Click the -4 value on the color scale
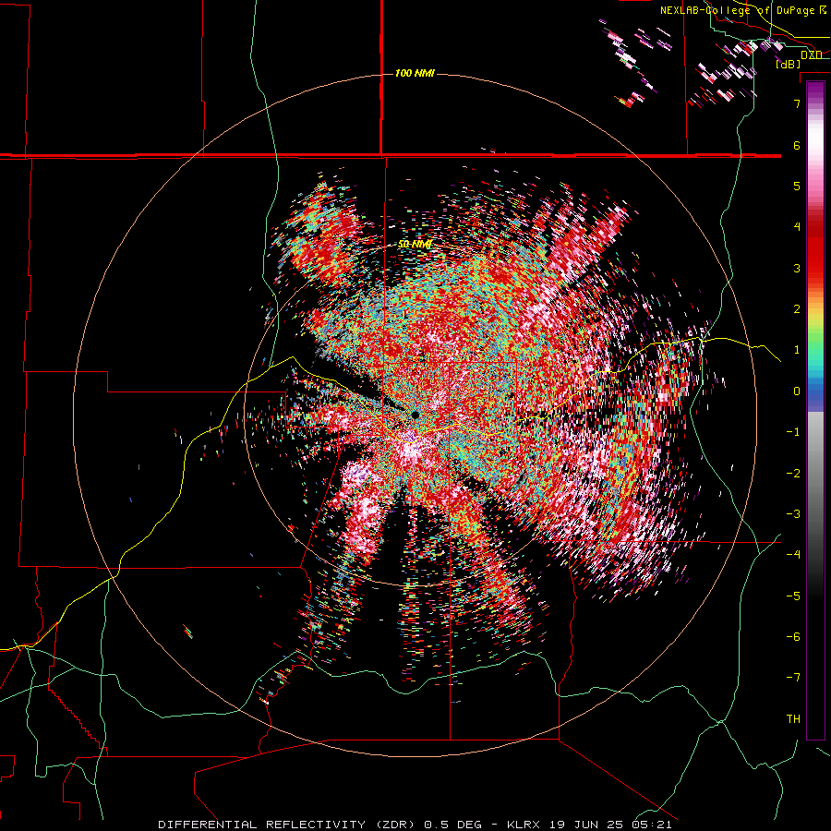The image size is (831, 831). (793, 555)
